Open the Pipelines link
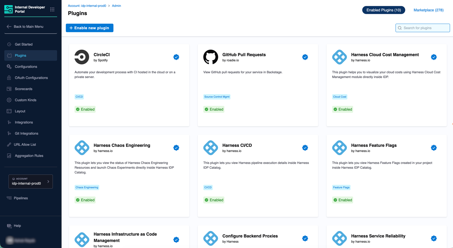This screenshot has width=453, height=248. coord(21,198)
